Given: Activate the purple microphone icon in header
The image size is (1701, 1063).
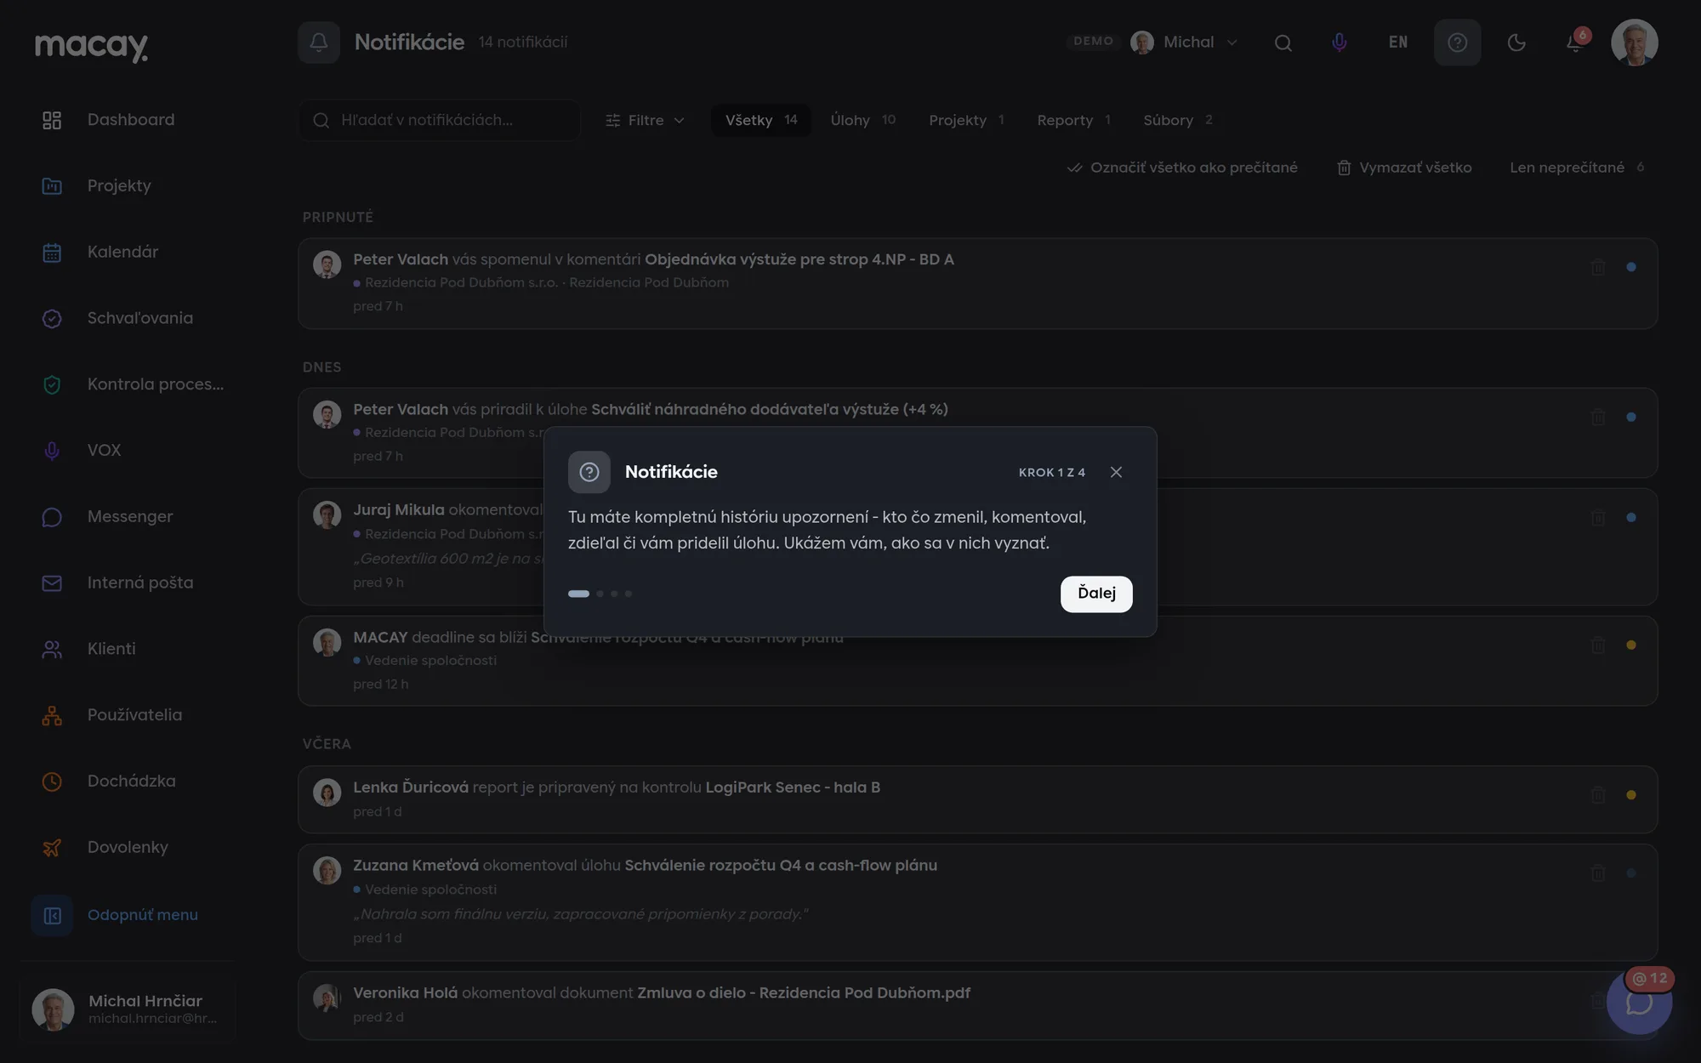Looking at the screenshot, I should pos(1340,43).
